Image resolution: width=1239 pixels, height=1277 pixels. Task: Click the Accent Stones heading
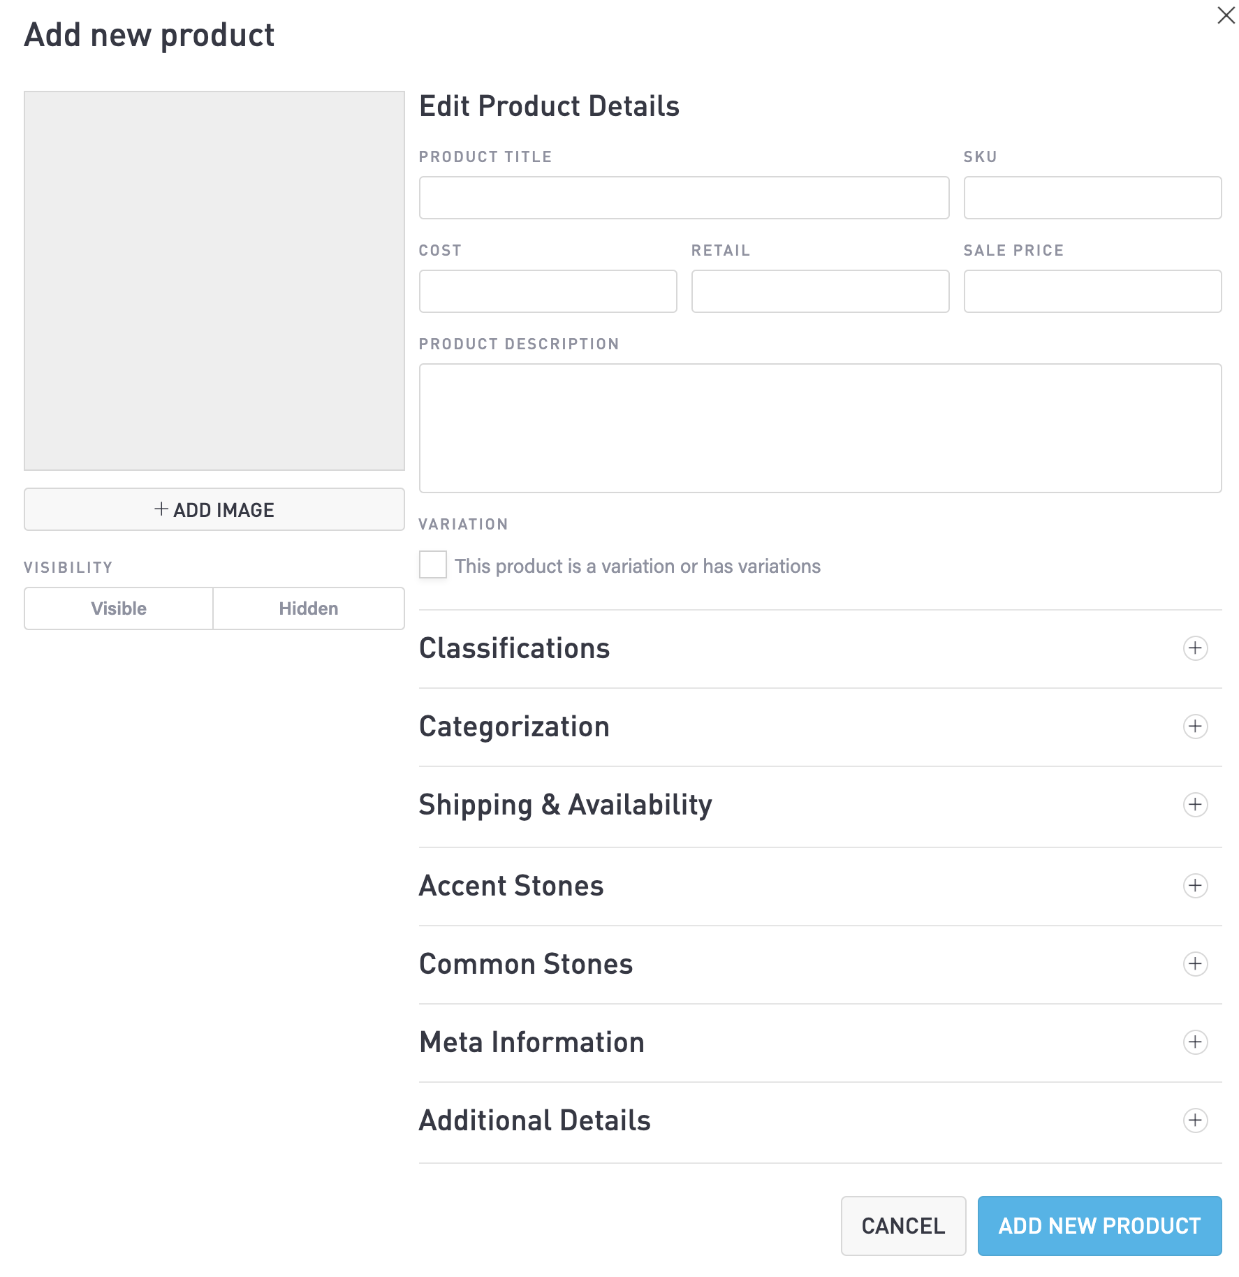pyautogui.click(x=511, y=886)
